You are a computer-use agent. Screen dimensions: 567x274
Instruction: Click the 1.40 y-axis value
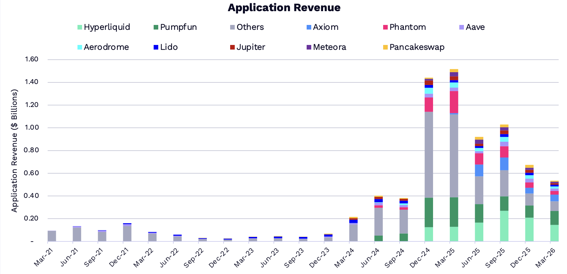point(32,82)
